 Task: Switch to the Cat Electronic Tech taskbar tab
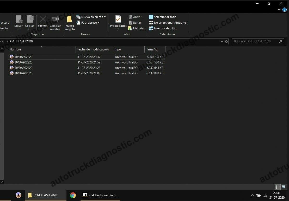100,195
